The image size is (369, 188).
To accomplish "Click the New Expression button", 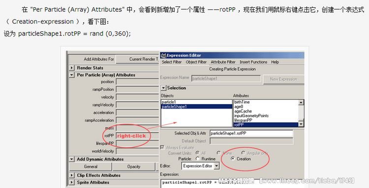I will click(x=283, y=80).
